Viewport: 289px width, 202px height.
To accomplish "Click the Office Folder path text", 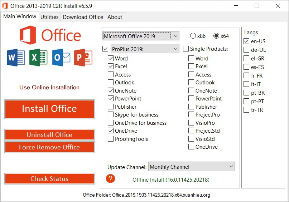I will pyautogui.click(x=146, y=195).
